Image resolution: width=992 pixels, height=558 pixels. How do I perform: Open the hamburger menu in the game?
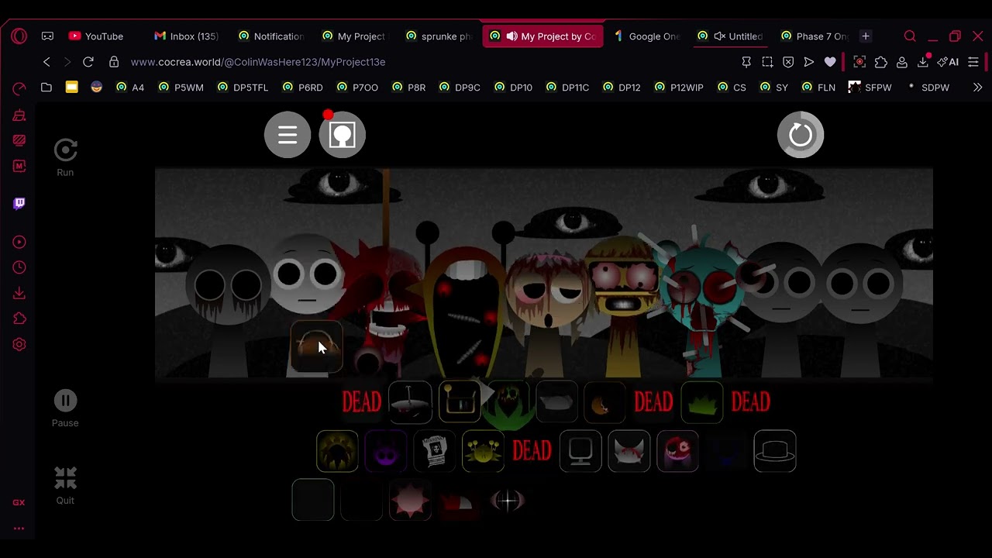point(288,135)
